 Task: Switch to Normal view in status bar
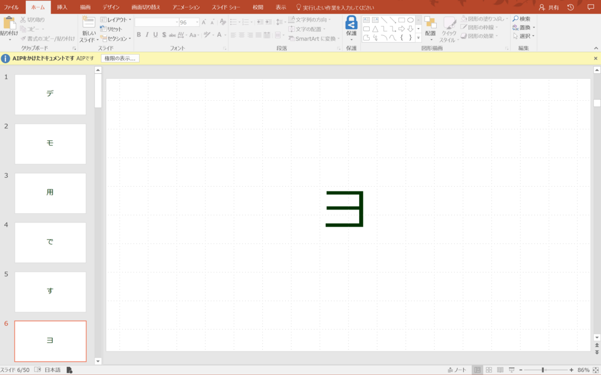[x=477, y=370]
